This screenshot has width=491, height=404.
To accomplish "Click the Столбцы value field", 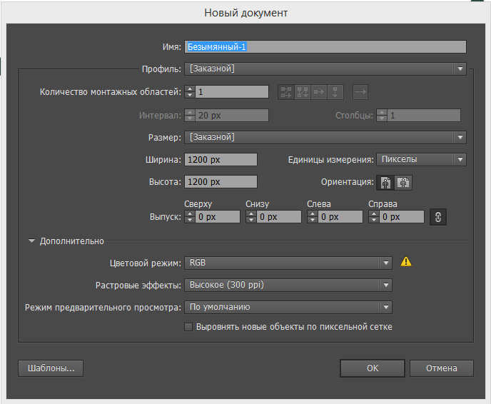I will click(424, 115).
